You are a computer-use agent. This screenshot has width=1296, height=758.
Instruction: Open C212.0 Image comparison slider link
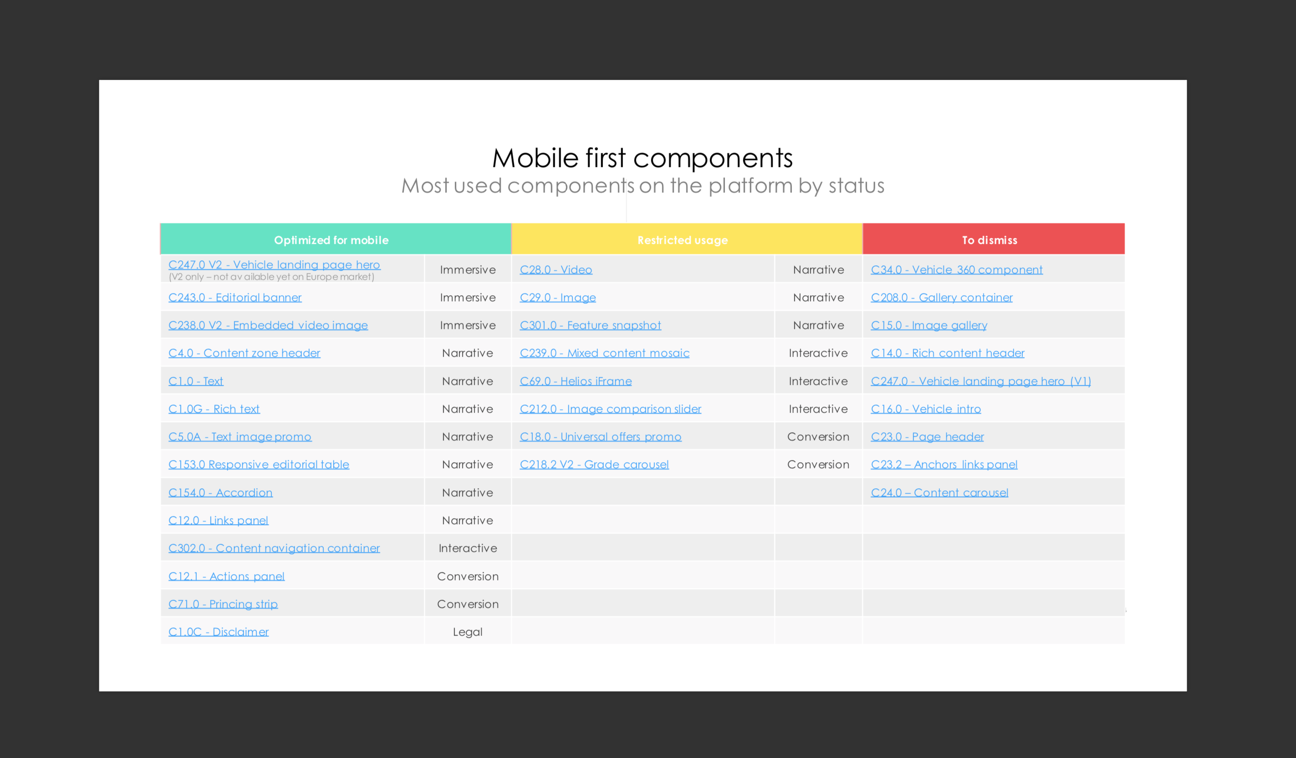[611, 409]
